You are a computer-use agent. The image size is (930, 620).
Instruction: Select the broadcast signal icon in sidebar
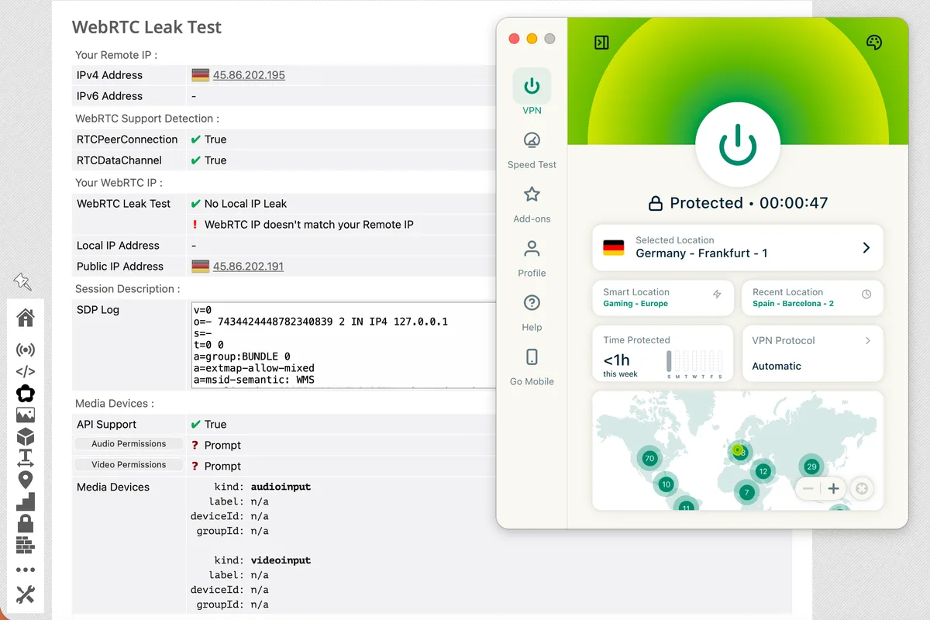[26, 350]
